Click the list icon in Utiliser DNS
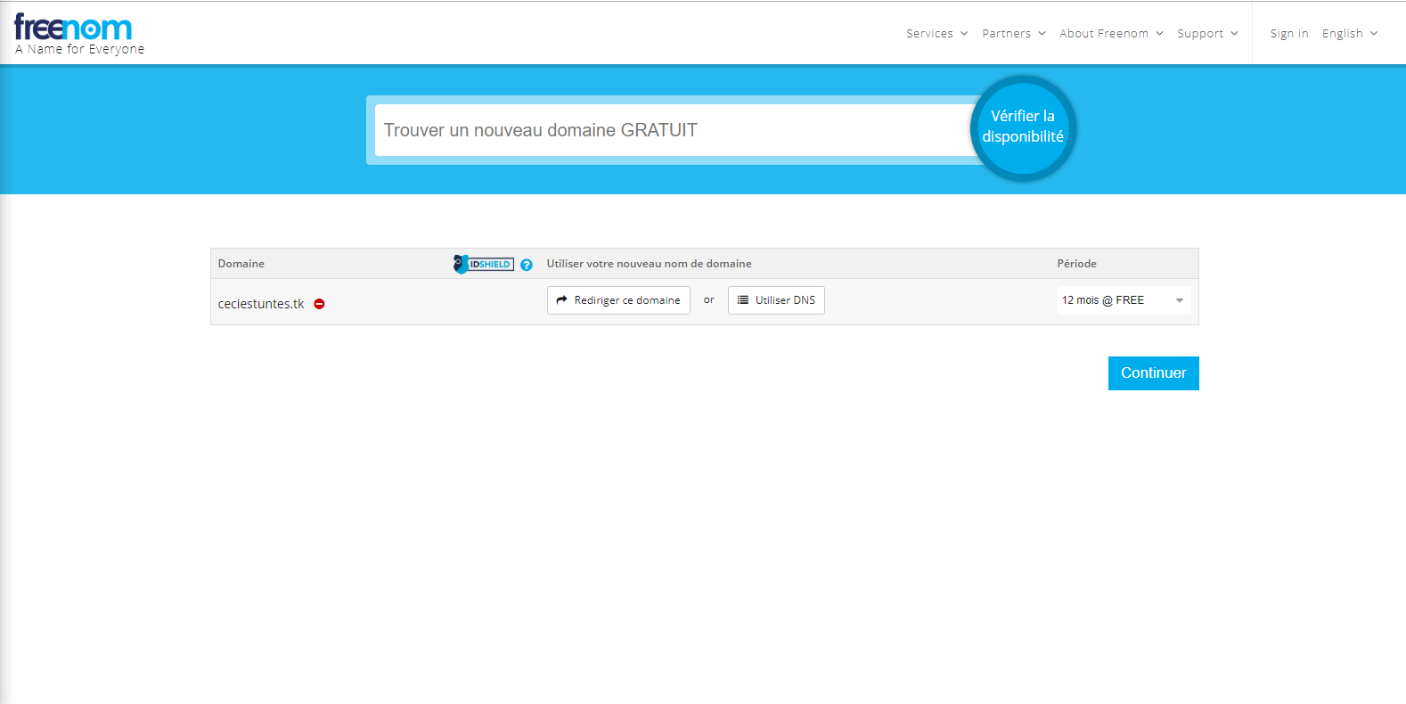This screenshot has height=704, width=1406. 743,300
